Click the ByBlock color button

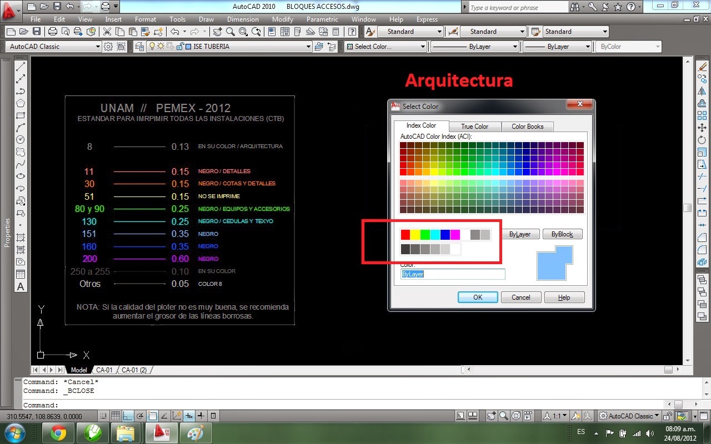click(x=562, y=234)
